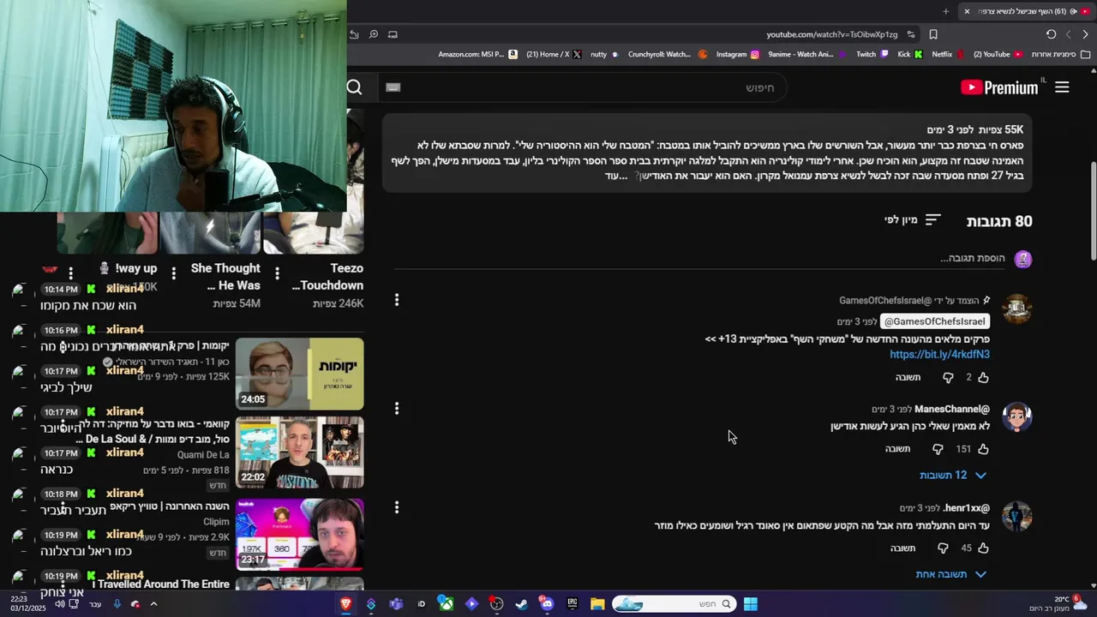1097x617 pixels.
Task: Open Amazon MSI bookmark
Action: (477, 54)
